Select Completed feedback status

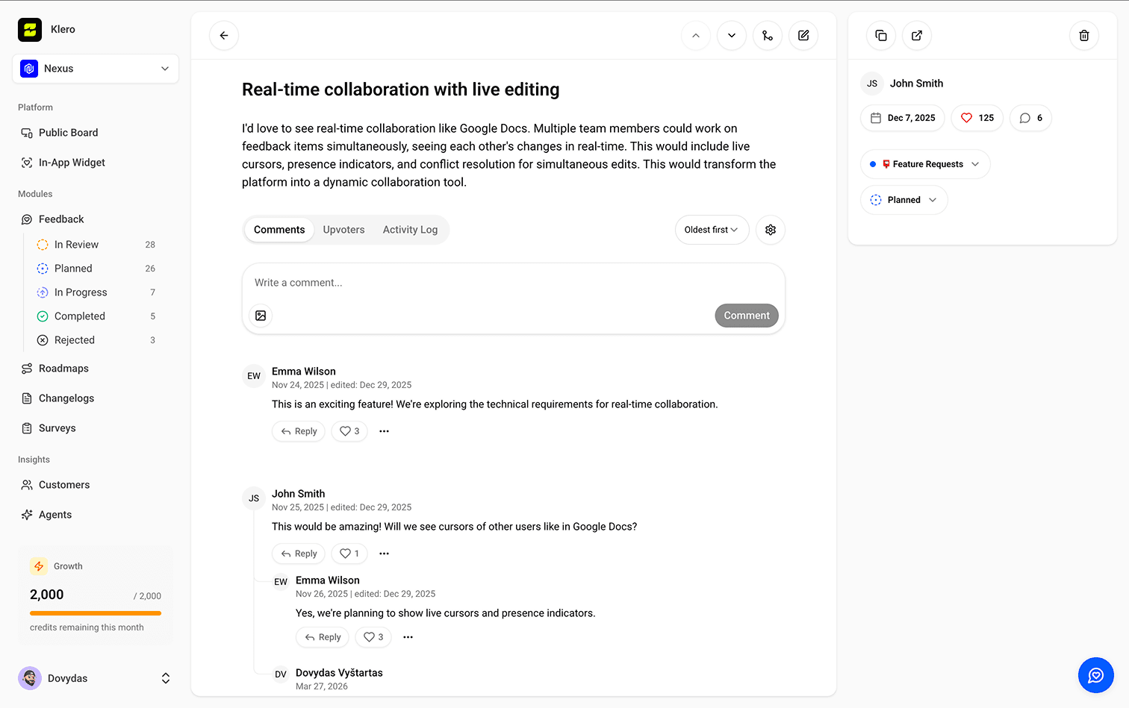coord(96,316)
